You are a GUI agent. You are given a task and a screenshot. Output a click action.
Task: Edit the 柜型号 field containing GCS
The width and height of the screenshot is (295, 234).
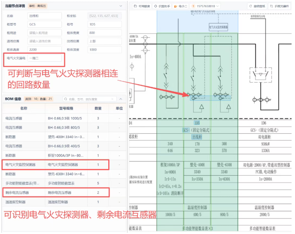click(45, 24)
